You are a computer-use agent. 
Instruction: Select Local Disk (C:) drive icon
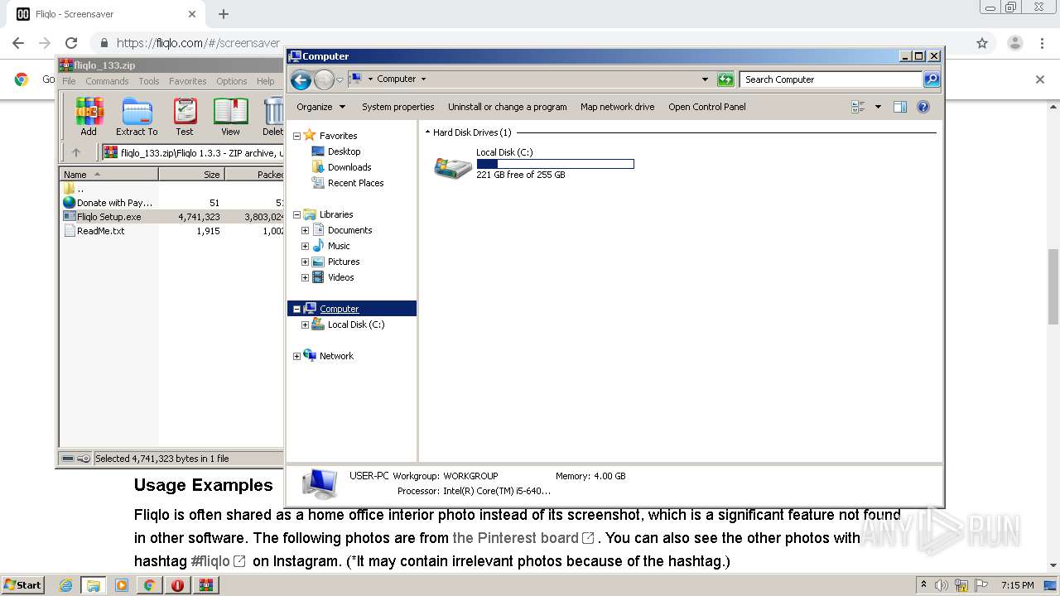tap(453, 166)
